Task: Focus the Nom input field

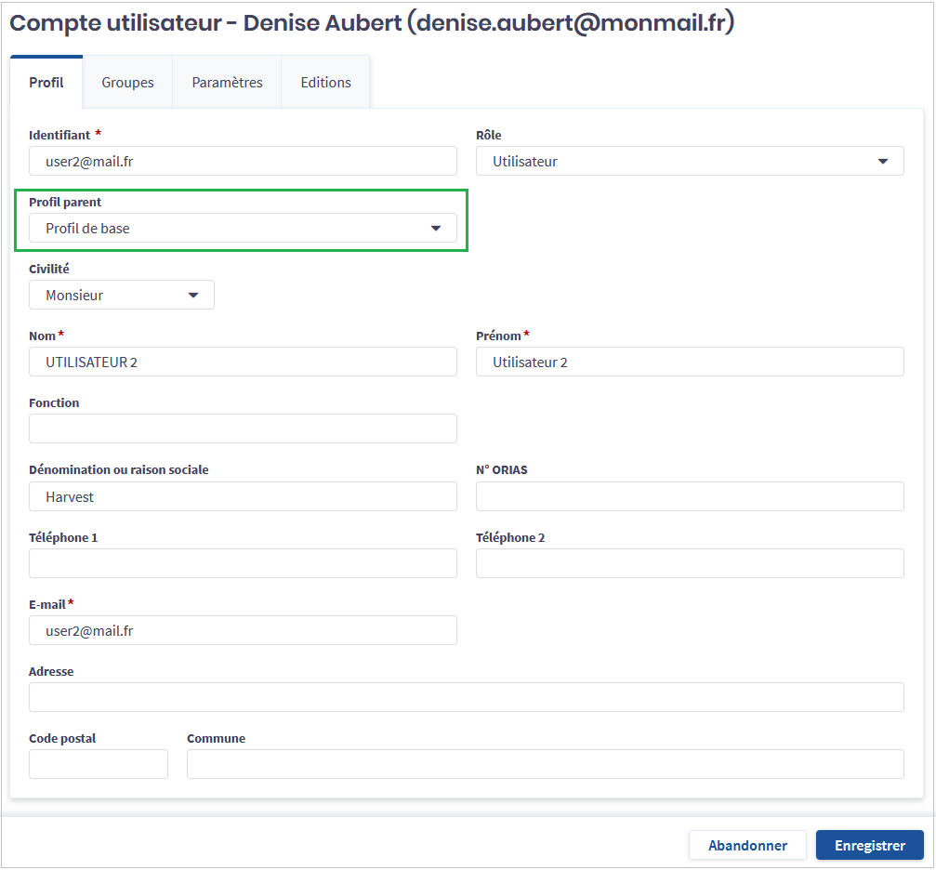Action: coord(243,362)
